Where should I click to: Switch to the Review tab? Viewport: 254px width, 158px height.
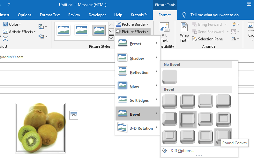click(x=74, y=15)
